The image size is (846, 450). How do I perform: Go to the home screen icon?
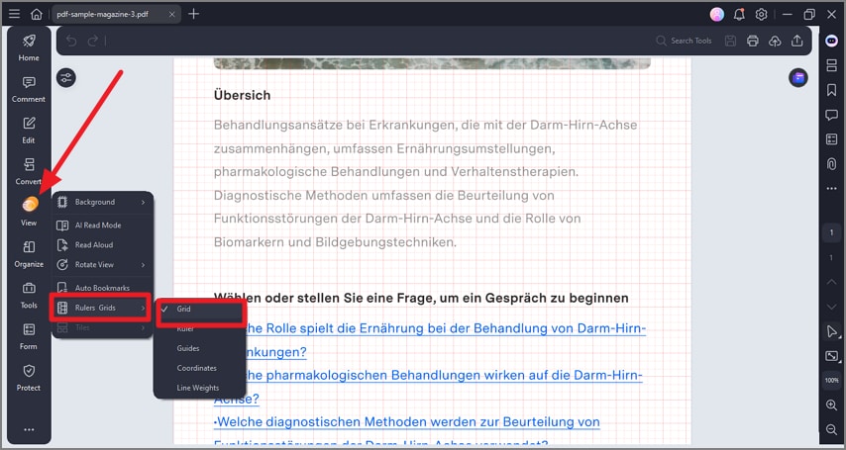click(36, 14)
